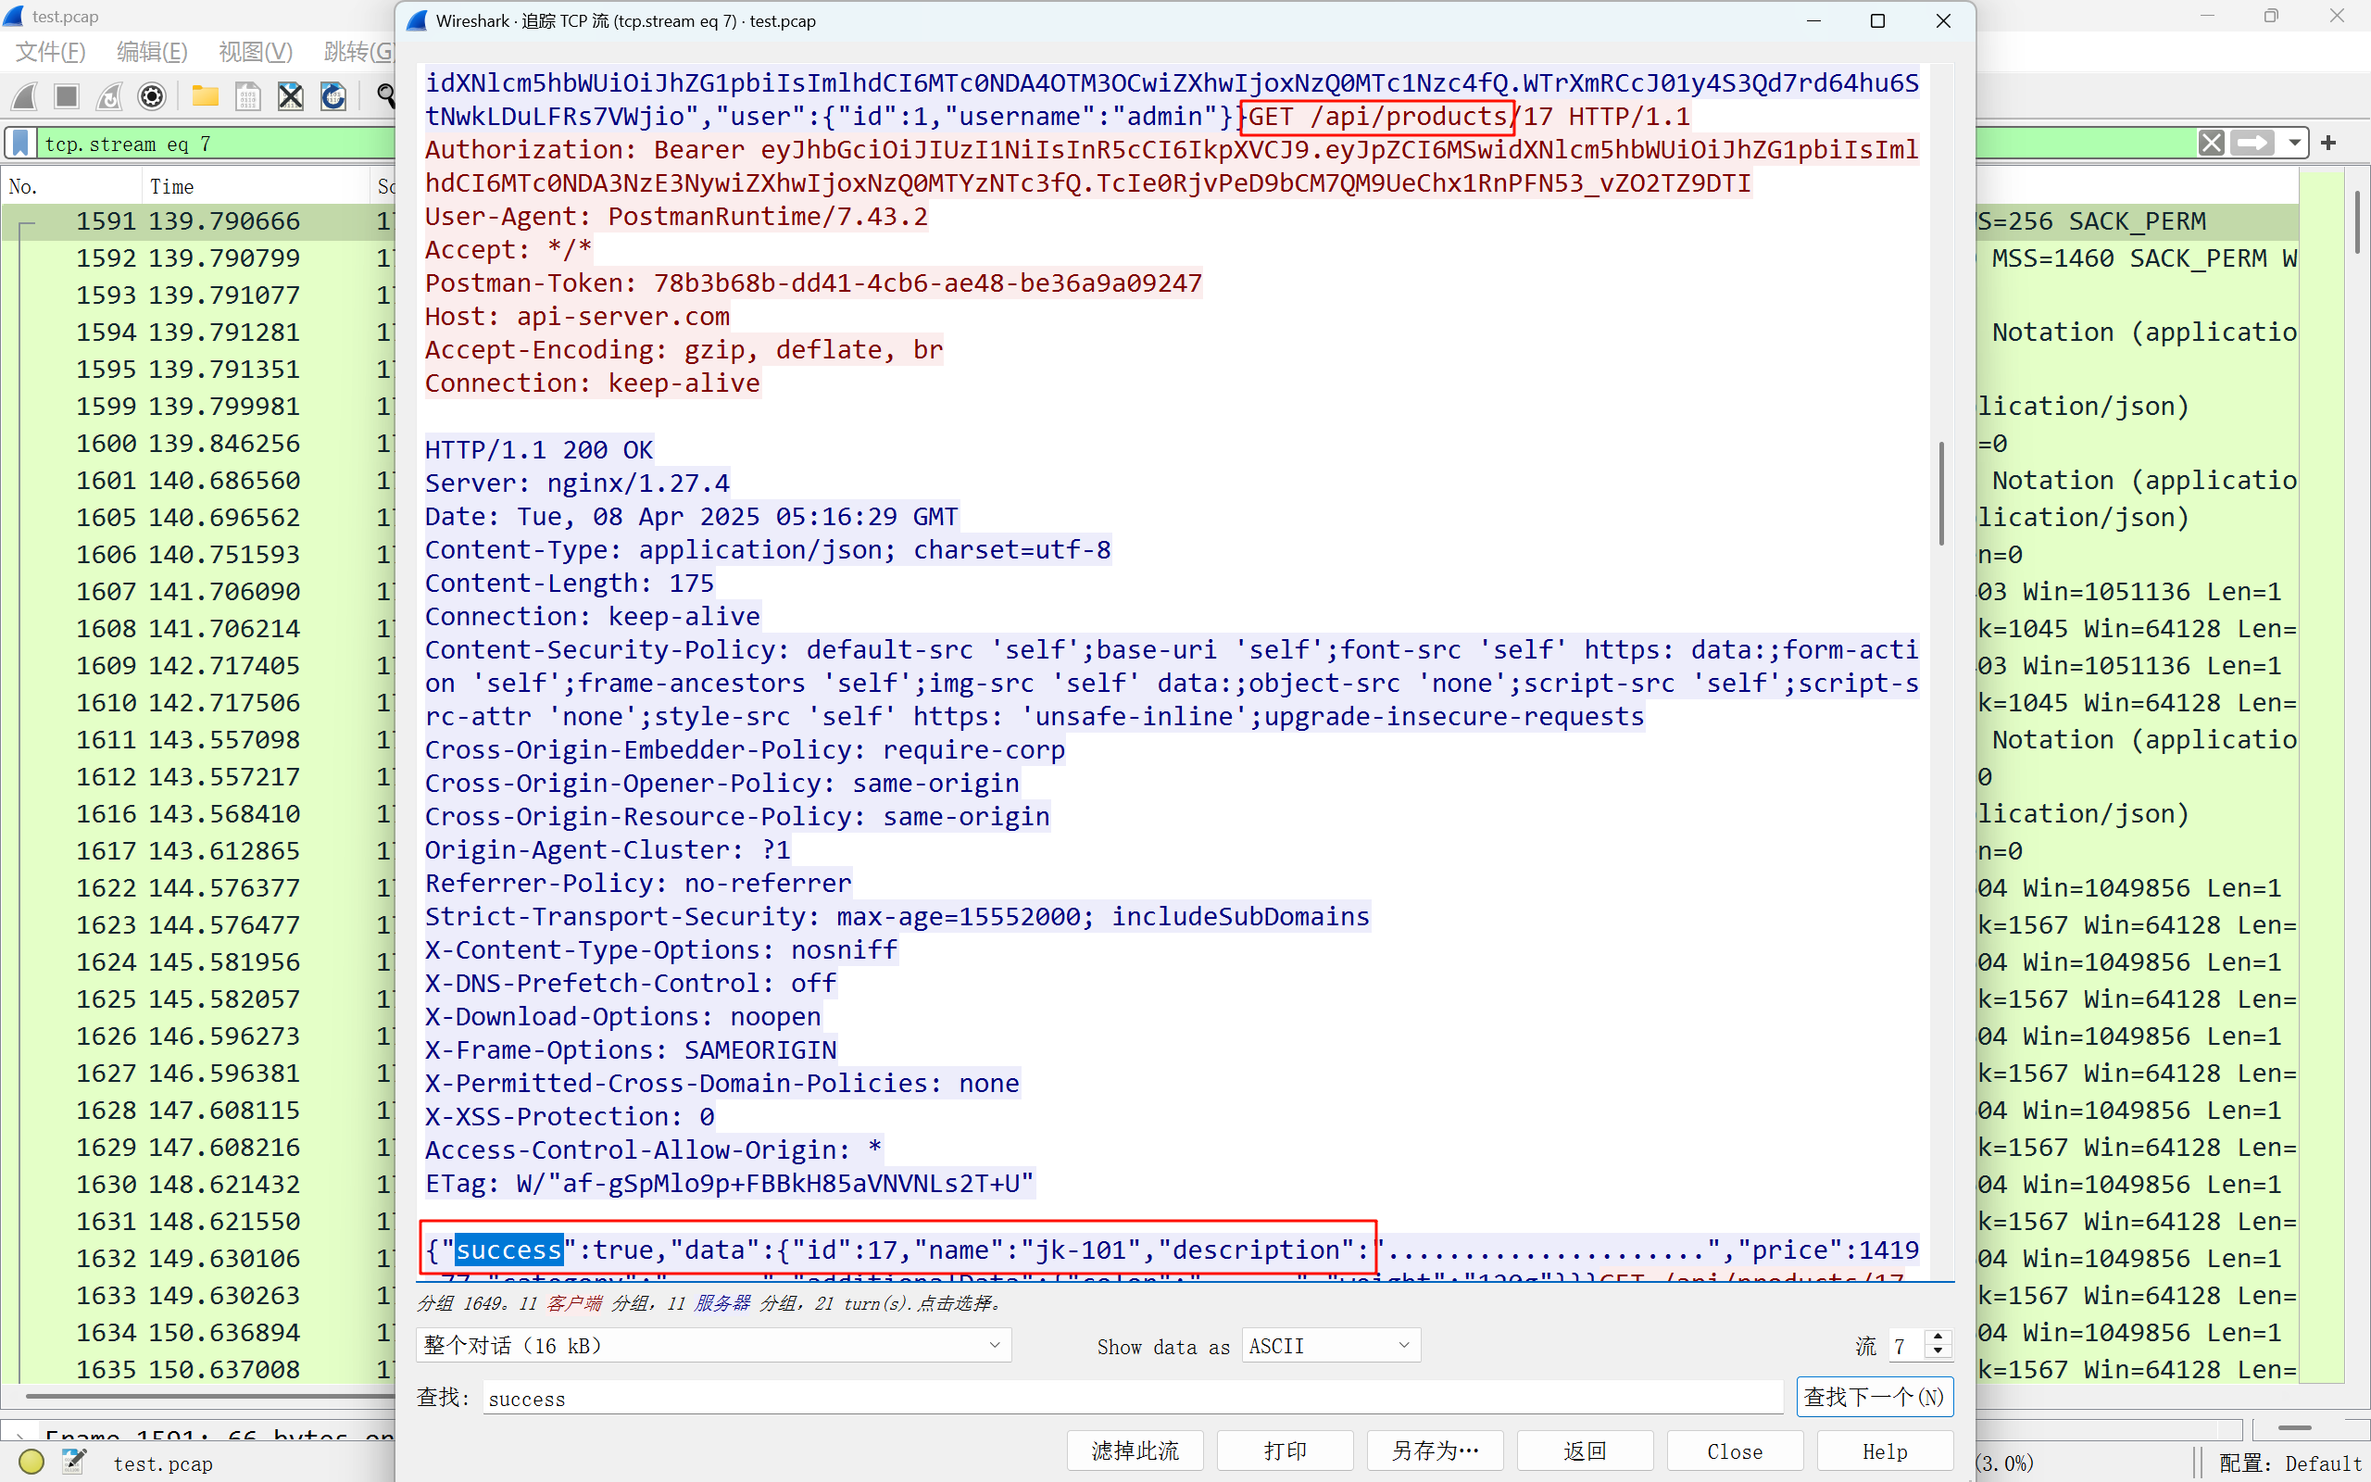Select packet row 1605
This screenshot has width=2371, height=1482.
(x=198, y=518)
